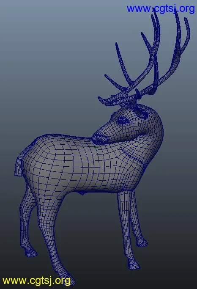Image resolution: width=197 pixels, height=289 pixels.
Task: Click the blue www.cgtsj.org watermark link
Action: [x=161, y=9]
